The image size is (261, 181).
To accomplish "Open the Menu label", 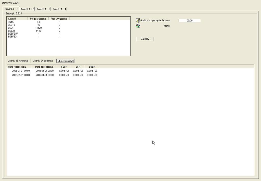I will pyautogui.click(x=167, y=26).
